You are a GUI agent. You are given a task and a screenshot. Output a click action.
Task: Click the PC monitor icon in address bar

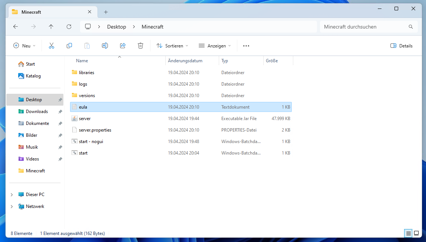(x=88, y=27)
